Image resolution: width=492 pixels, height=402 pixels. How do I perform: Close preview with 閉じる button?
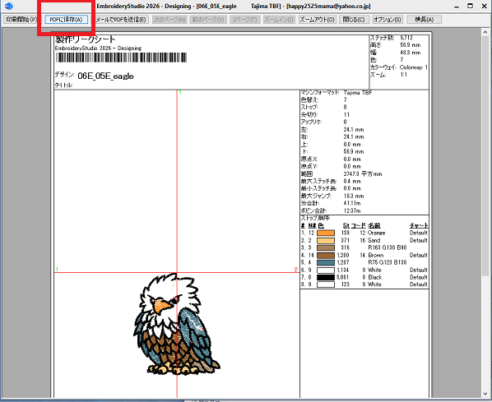point(354,20)
